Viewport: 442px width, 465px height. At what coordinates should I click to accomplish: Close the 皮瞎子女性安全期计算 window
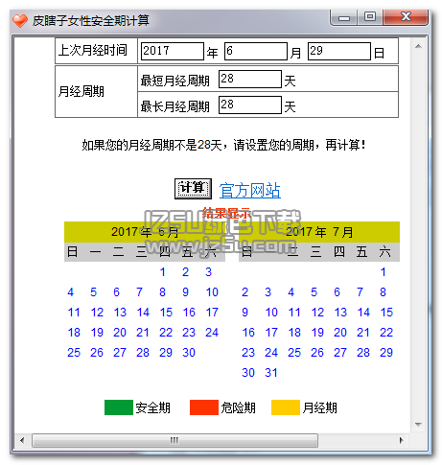coord(406,17)
